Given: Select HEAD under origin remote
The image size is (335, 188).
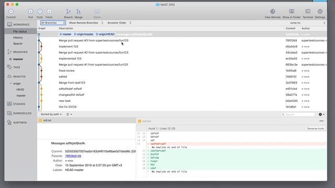Looking at the screenshot, I should click(x=20, y=89).
